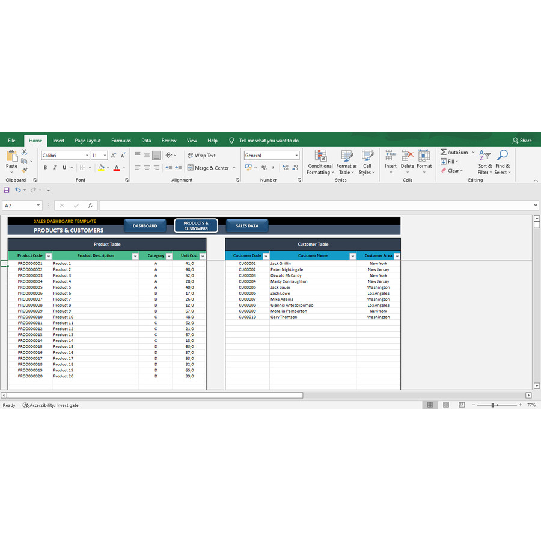Image resolution: width=541 pixels, height=541 pixels.
Task: Apply the red Font Color
Action: tap(117, 168)
